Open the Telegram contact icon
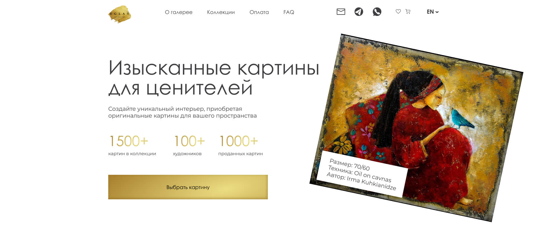 tap(359, 12)
